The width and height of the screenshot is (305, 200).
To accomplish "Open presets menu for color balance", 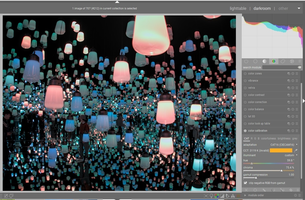I will [x=297, y=109].
